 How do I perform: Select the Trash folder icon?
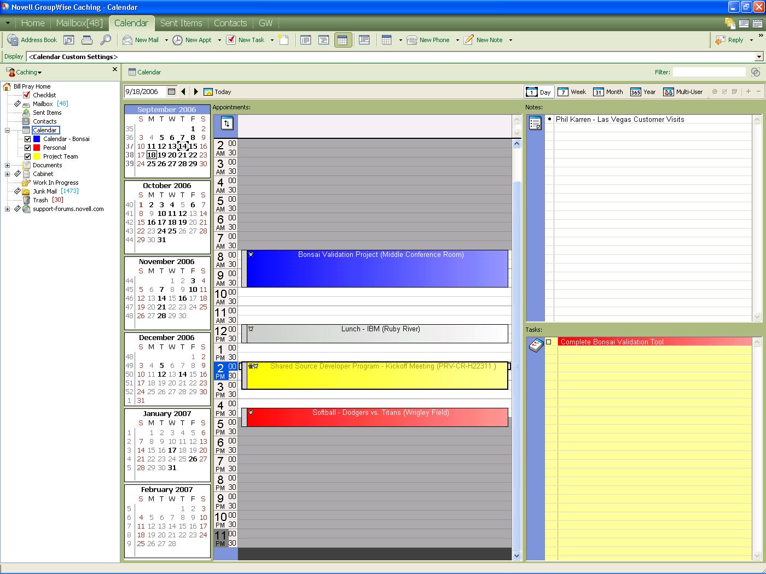click(26, 200)
